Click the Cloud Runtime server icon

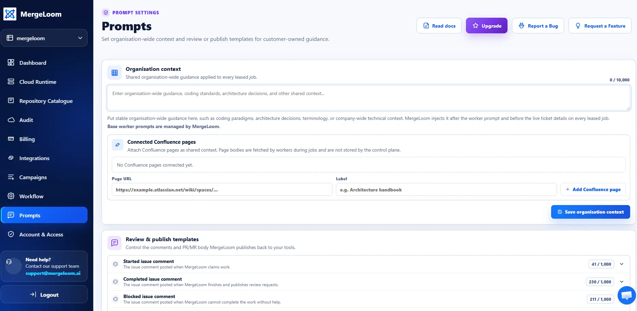coord(11,82)
